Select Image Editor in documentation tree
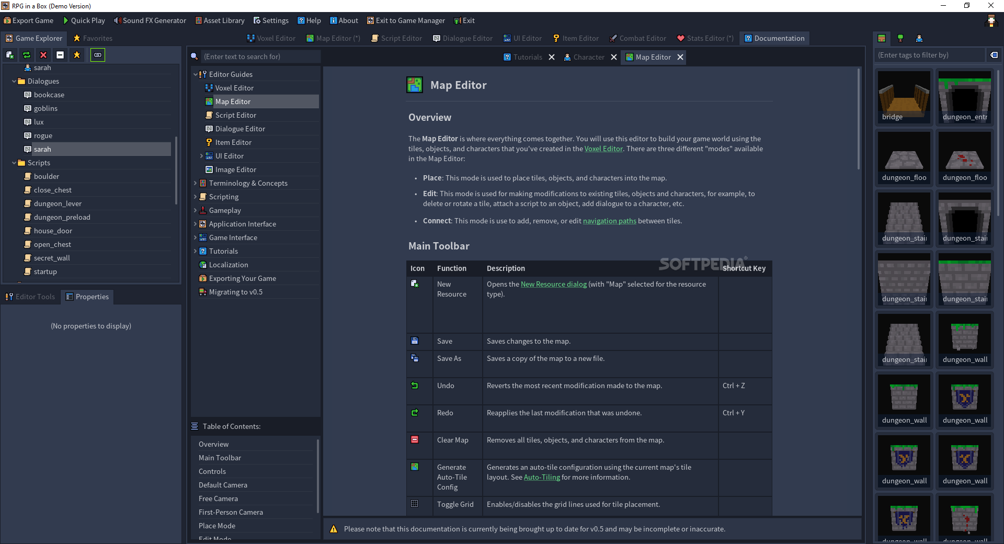1004x544 pixels. pyautogui.click(x=235, y=169)
